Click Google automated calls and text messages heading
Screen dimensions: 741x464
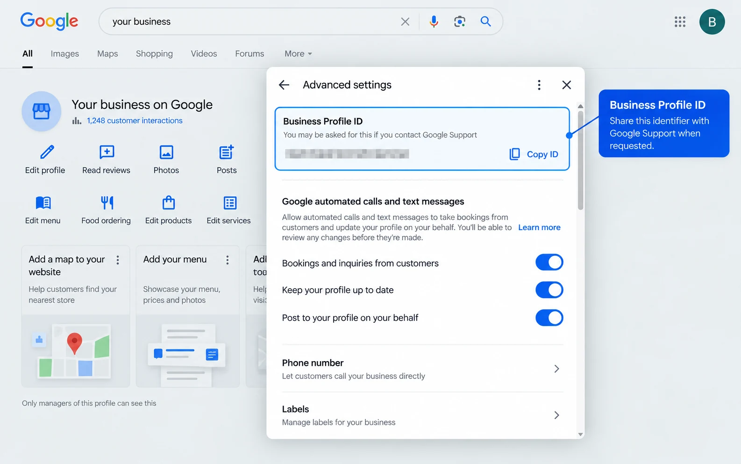click(373, 202)
